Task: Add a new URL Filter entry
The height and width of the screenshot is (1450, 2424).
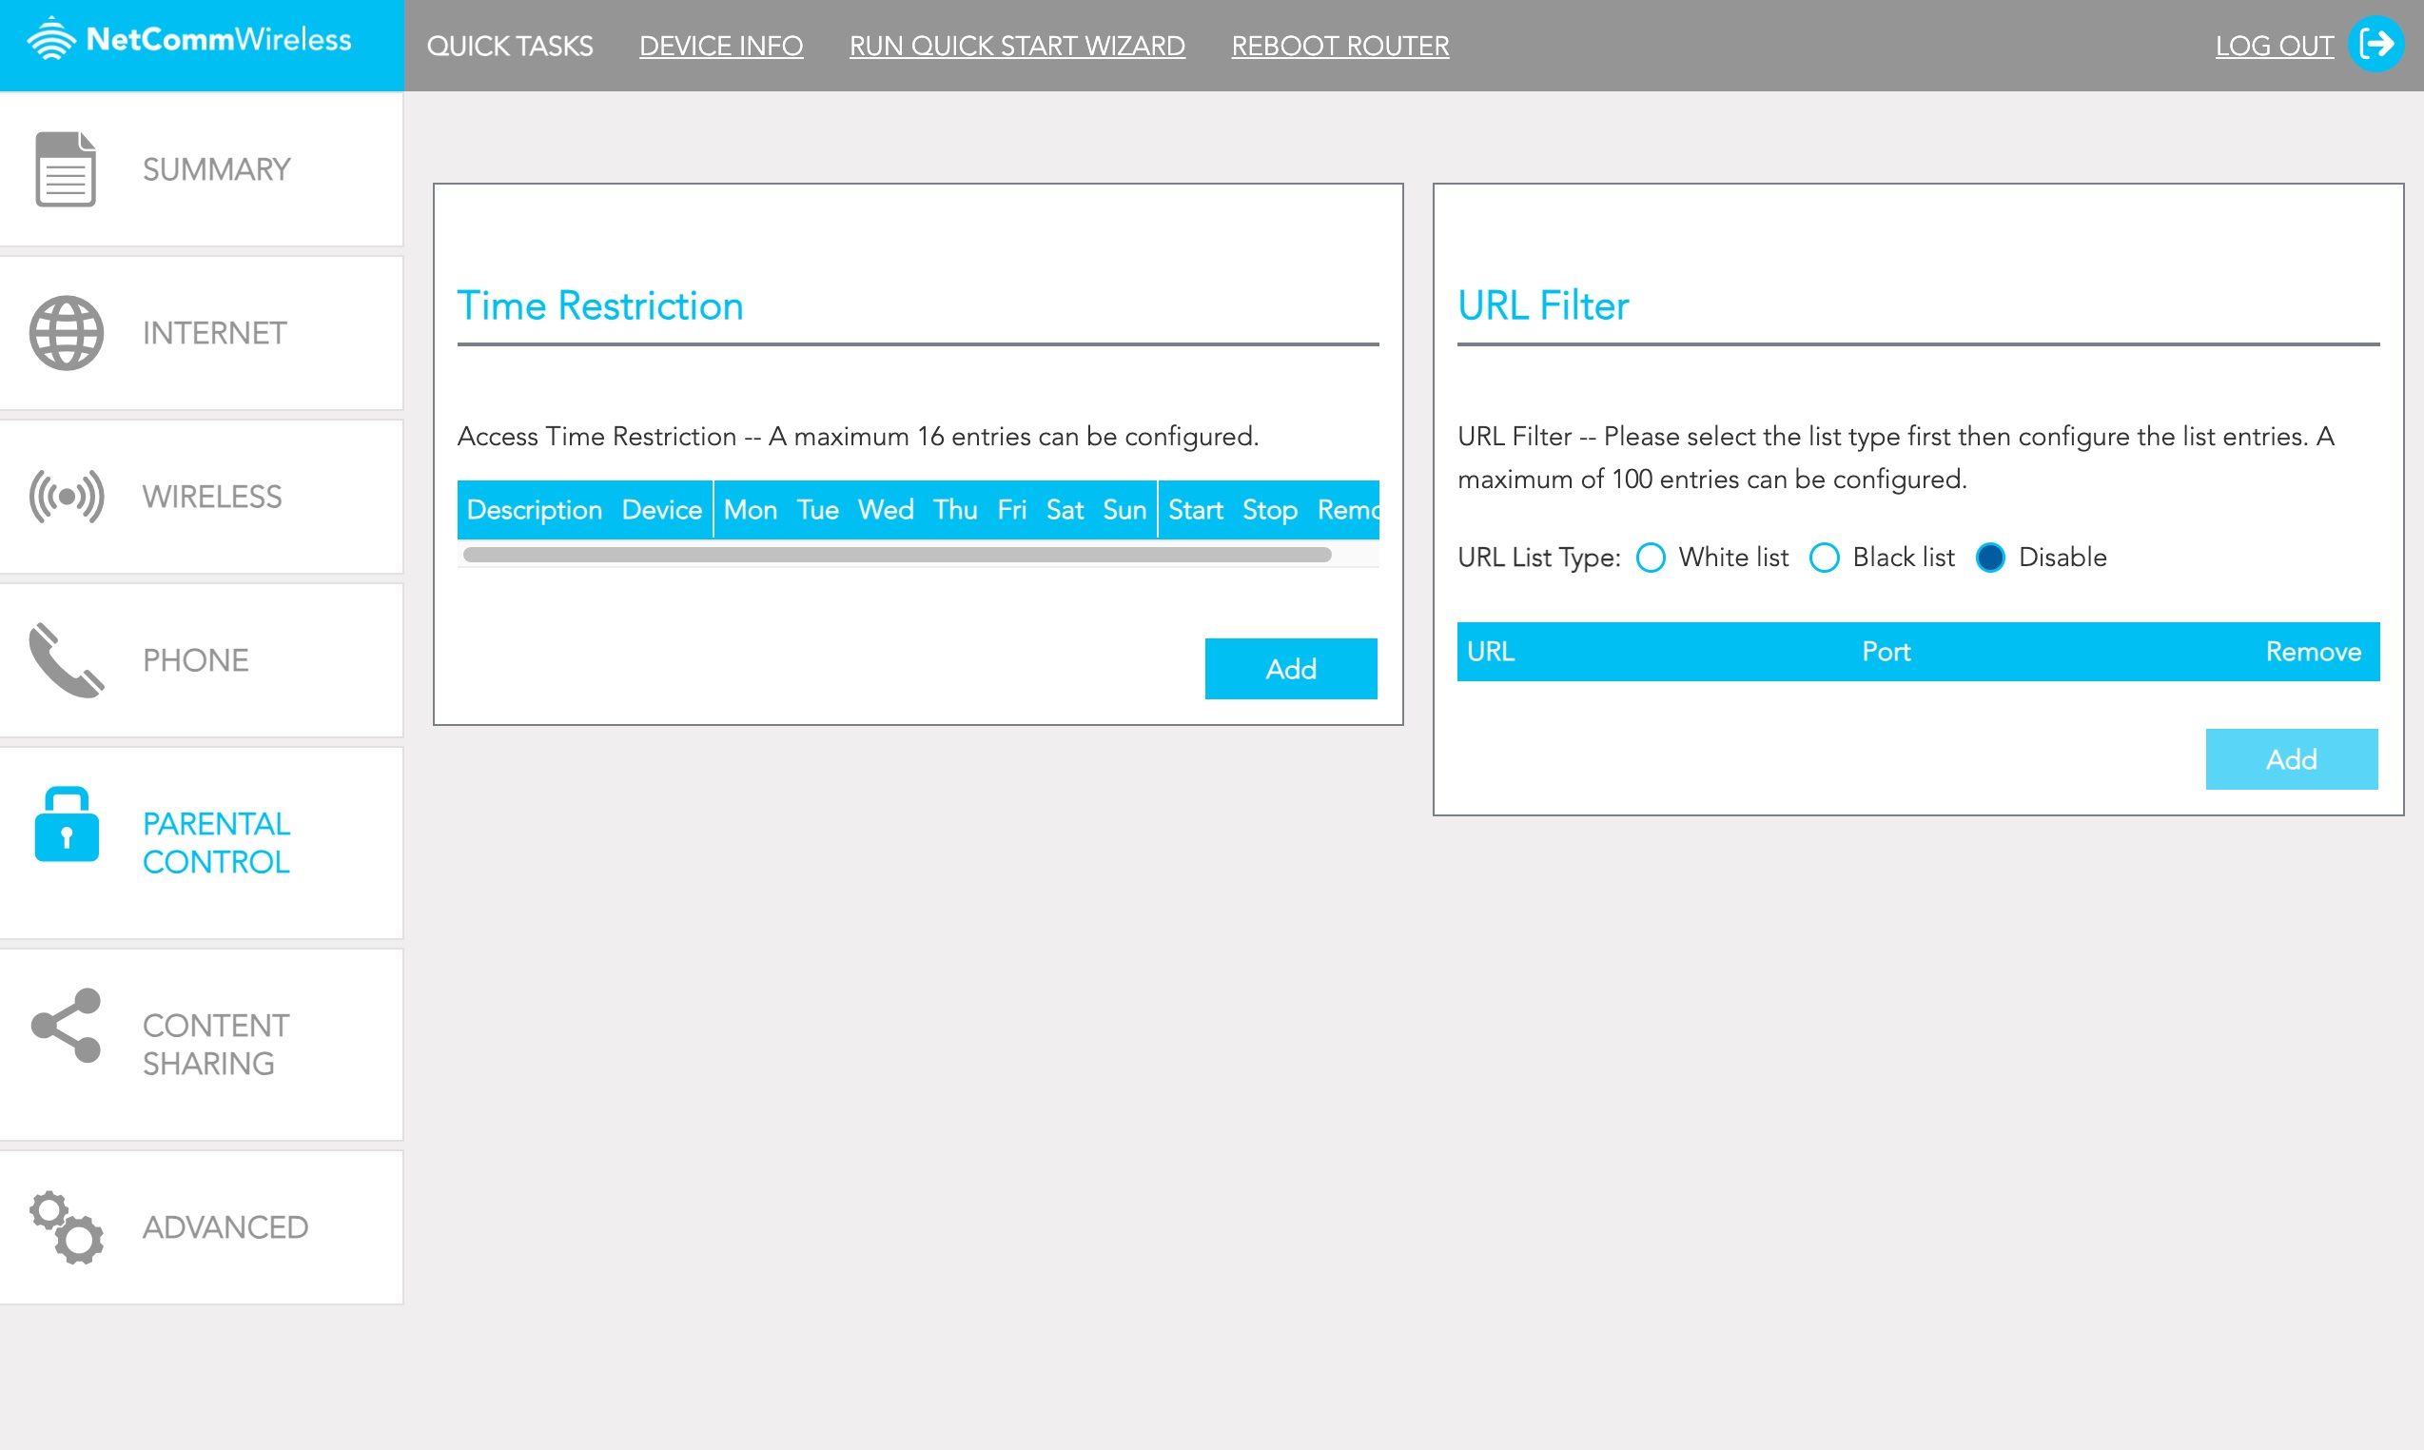Action: tap(2292, 759)
